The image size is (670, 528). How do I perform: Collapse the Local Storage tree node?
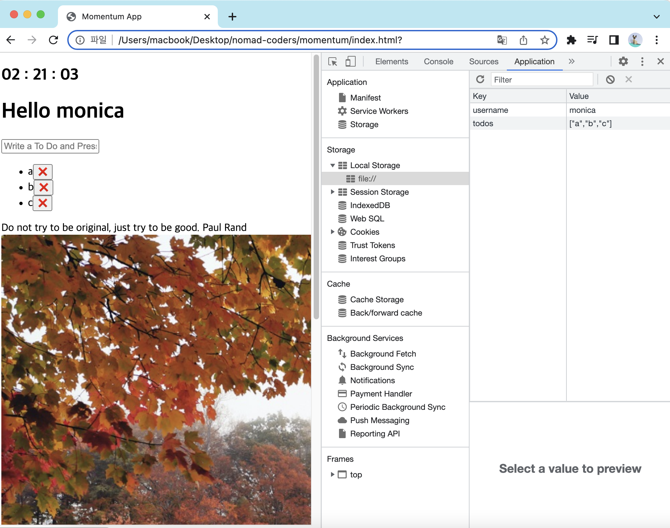pos(332,165)
